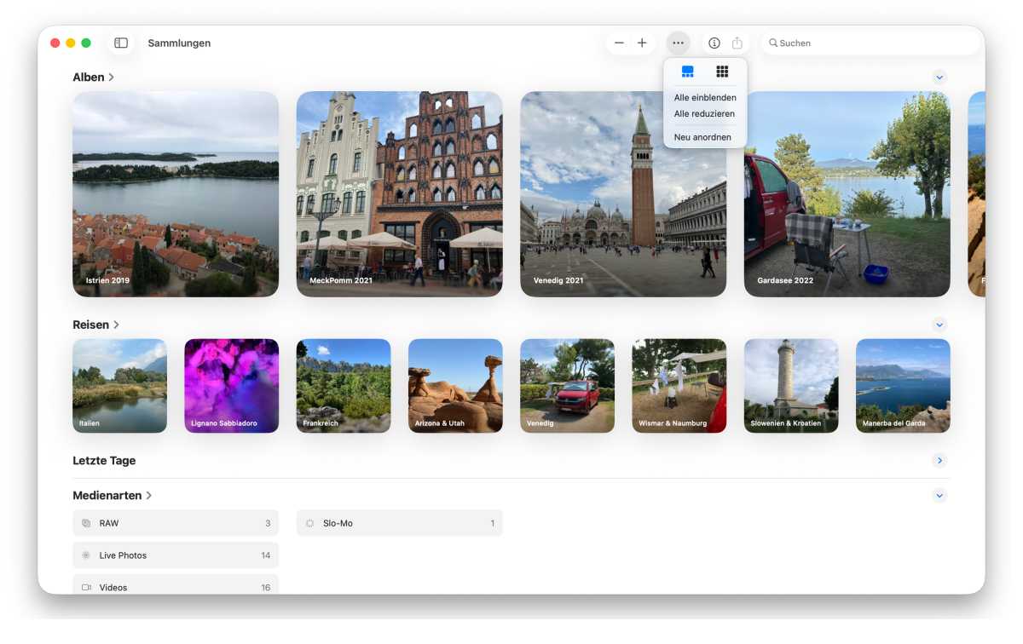Choose 'Neu anordnen' menu entry
Screen dimensions: 1023x644
point(702,137)
